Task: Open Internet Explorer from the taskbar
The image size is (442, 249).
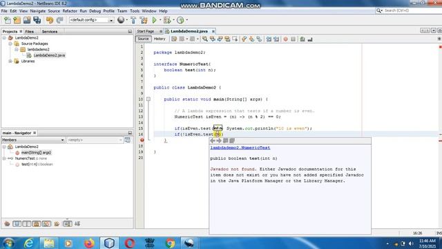Action: click(29, 243)
